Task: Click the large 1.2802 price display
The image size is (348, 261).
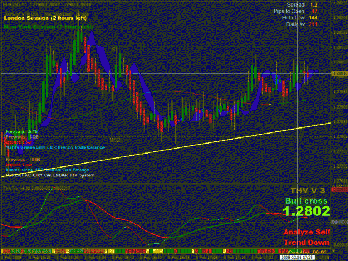Action: [306, 211]
